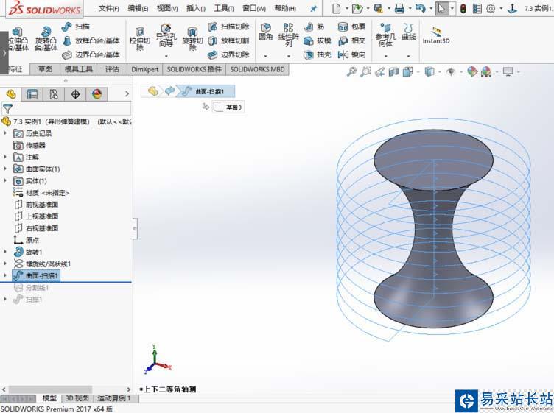This screenshot has height=413, width=554.
Task: Select the 镜向 mirror tool
Action: coord(351,54)
